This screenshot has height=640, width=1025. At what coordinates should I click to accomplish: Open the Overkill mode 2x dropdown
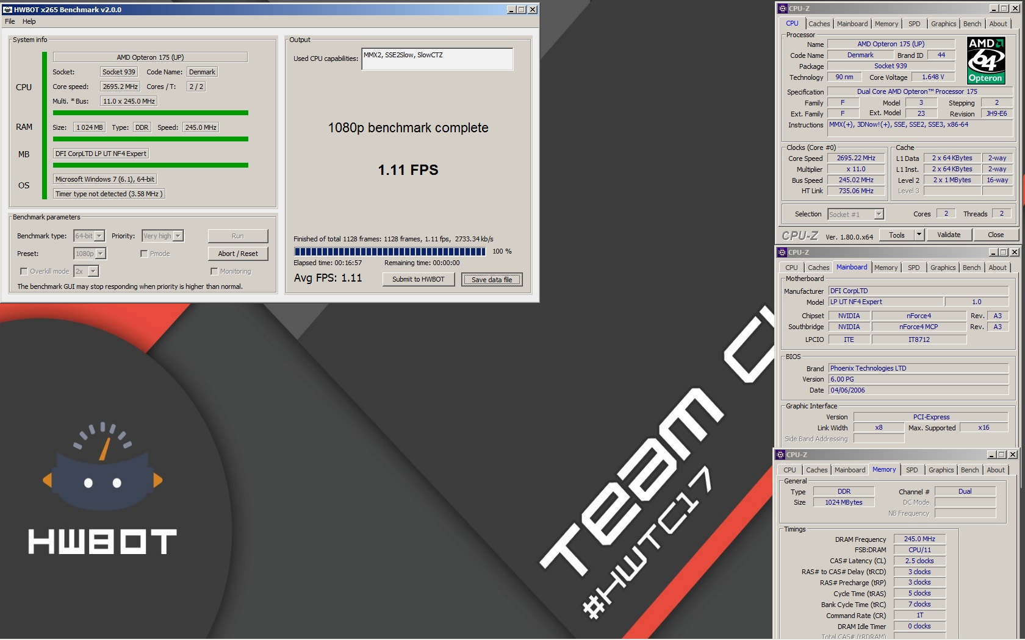pyautogui.click(x=93, y=271)
